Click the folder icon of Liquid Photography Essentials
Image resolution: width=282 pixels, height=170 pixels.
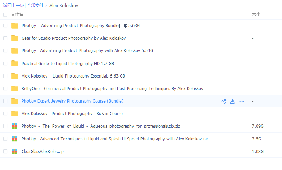tap(15, 76)
